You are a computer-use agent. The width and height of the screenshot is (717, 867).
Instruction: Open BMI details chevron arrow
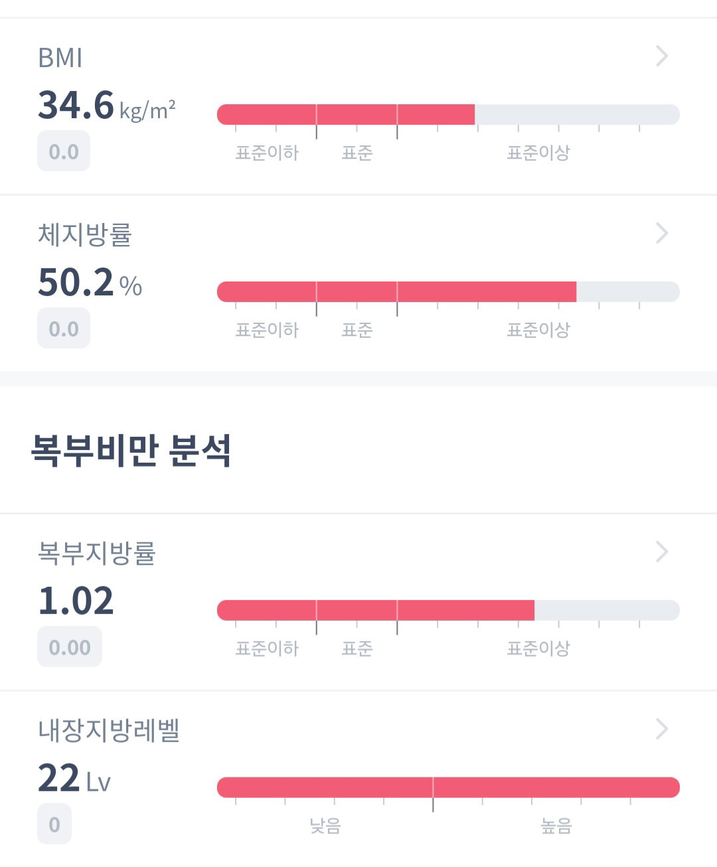pyautogui.click(x=662, y=56)
